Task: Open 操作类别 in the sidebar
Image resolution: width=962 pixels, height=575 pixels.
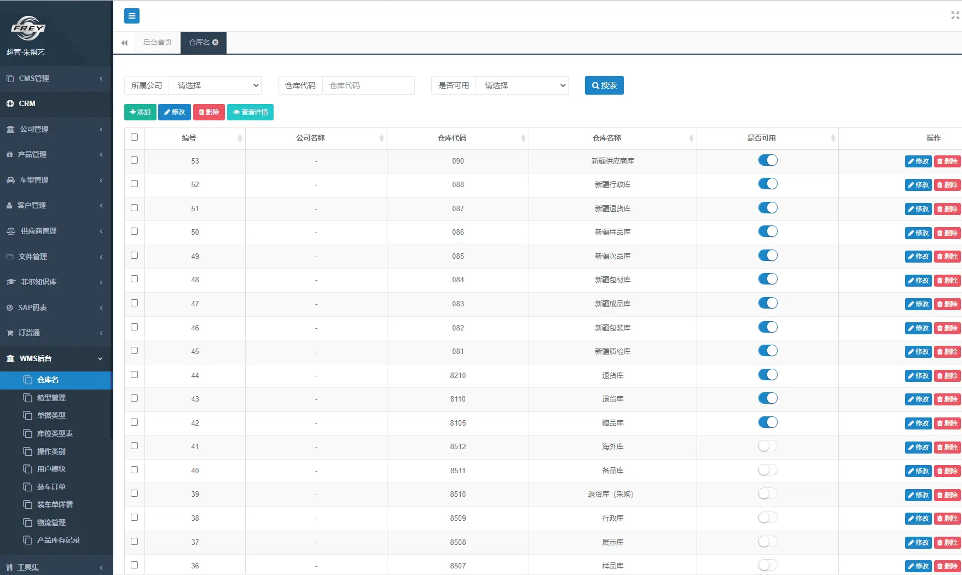Action: coord(51,451)
